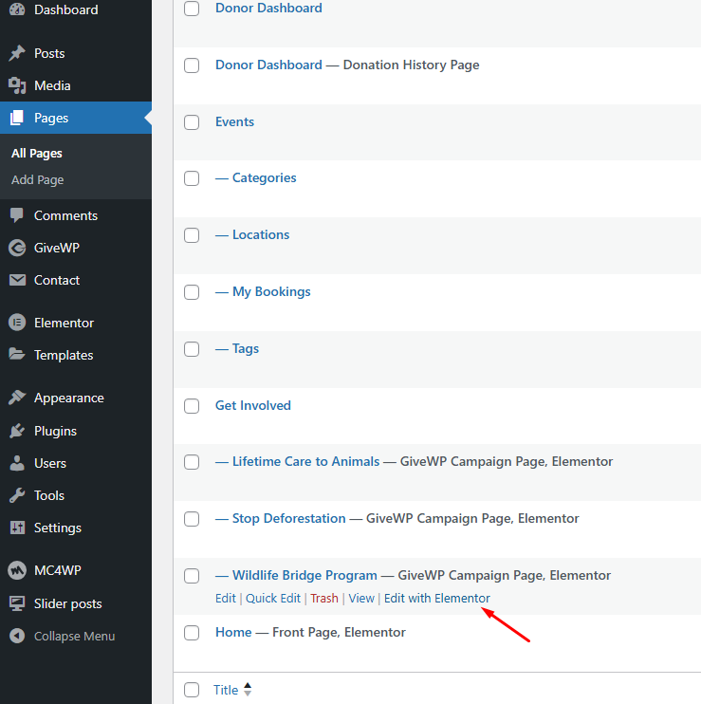Click the Tools wrench icon
The width and height of the screenshot is (701, 704).
(x=17, y=495)
